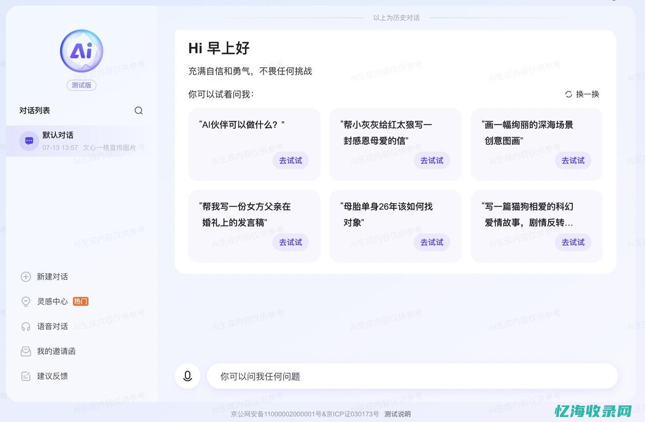Click the chat bubble icon of 默认对话
Image resolution: width=645 pixels, height=422 pixels.
pos(29,141)
